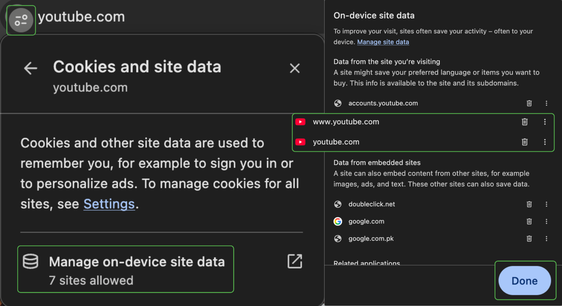The width and height of the screenshot is (562, 306).
Task: Click the 'Cookies and site data' title
Action: pyautogui.click(x=137, y=67)
